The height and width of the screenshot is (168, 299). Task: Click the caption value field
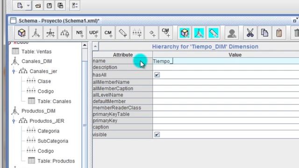[226, 127]
